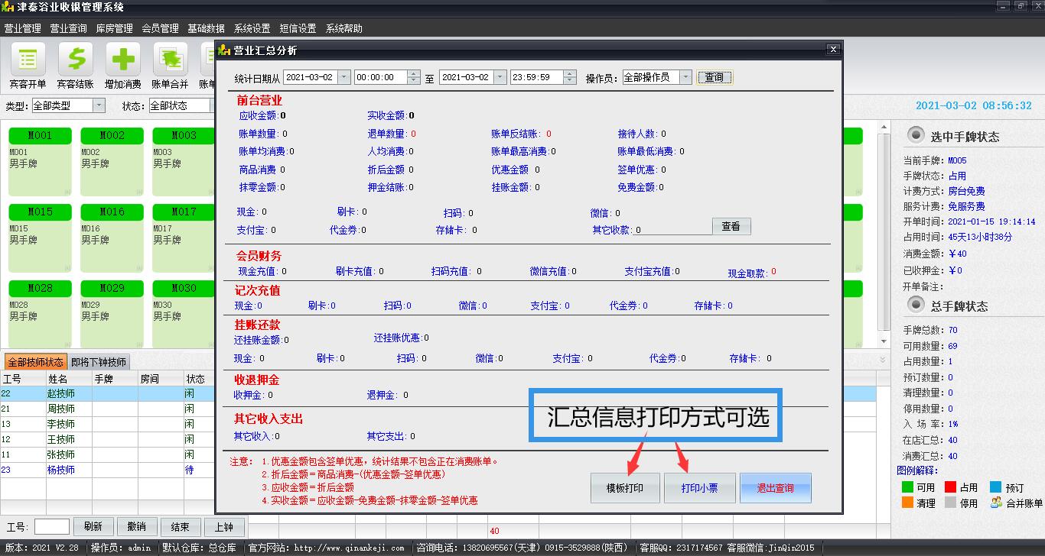1045x556 pixels.
Task: Click the start time spinner arrows
Action: point(414,77)
